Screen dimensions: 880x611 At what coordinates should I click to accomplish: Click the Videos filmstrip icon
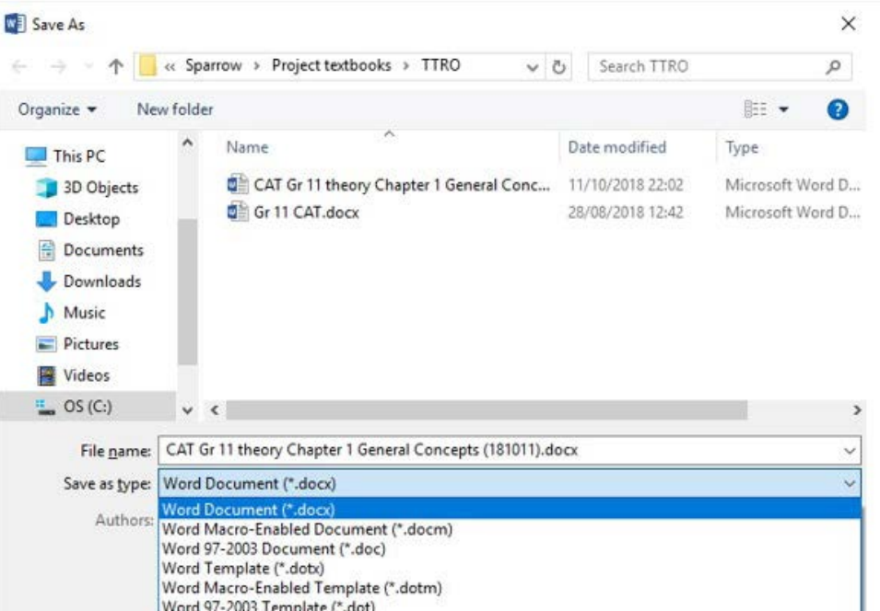click(47, 375)
